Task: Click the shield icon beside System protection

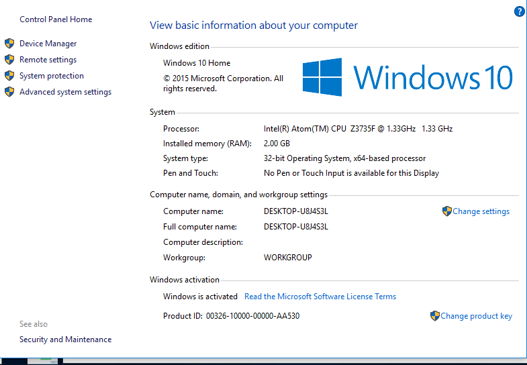Action: point(9,76)
